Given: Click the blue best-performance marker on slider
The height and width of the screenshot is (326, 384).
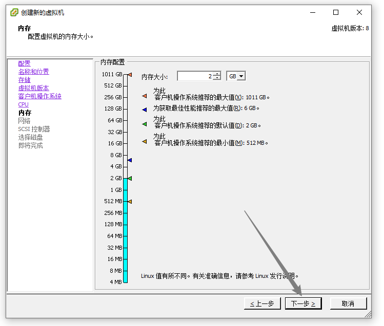Looking at the screenshot, I should [x=130, y=160].
